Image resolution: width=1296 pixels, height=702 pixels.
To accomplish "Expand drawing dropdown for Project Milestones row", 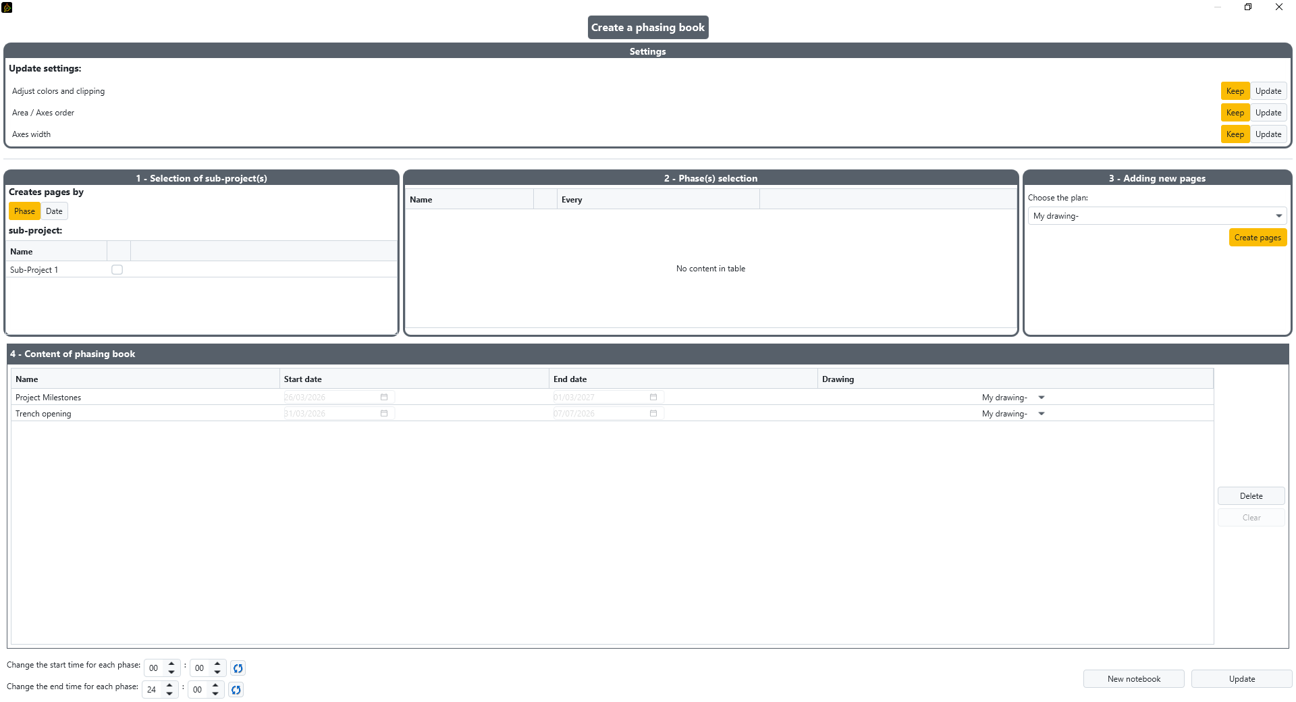I will pyautogui.click(x=1042, y=398).
